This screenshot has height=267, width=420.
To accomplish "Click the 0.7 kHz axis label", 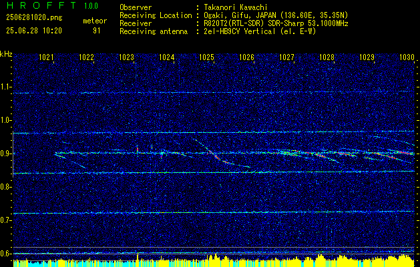I will pyautogui.click(x=6, y=220).
